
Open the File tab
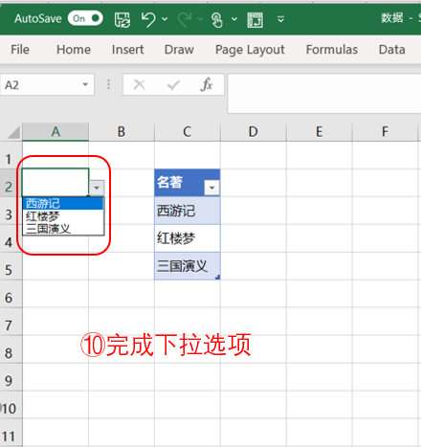pyautogui.click(x=20, y=50)
